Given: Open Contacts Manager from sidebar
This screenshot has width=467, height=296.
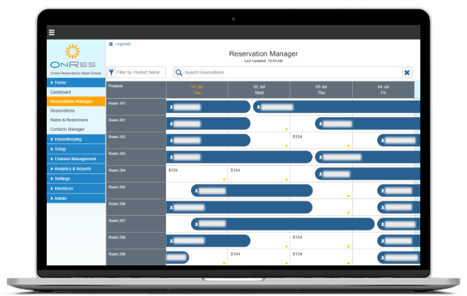Looking at the screenshot, I should point(67,129).
